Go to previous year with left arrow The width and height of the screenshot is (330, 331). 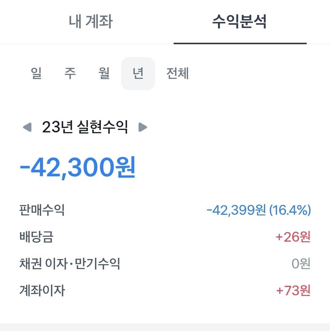[x=27, y=127]
